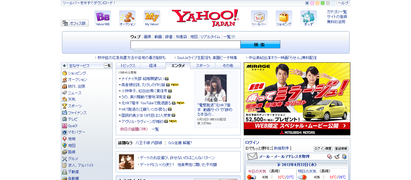The width and height of the screenshot is (411, 180).
Task: Click the ログイン履歴 button
Action: (x=323, y=149)
